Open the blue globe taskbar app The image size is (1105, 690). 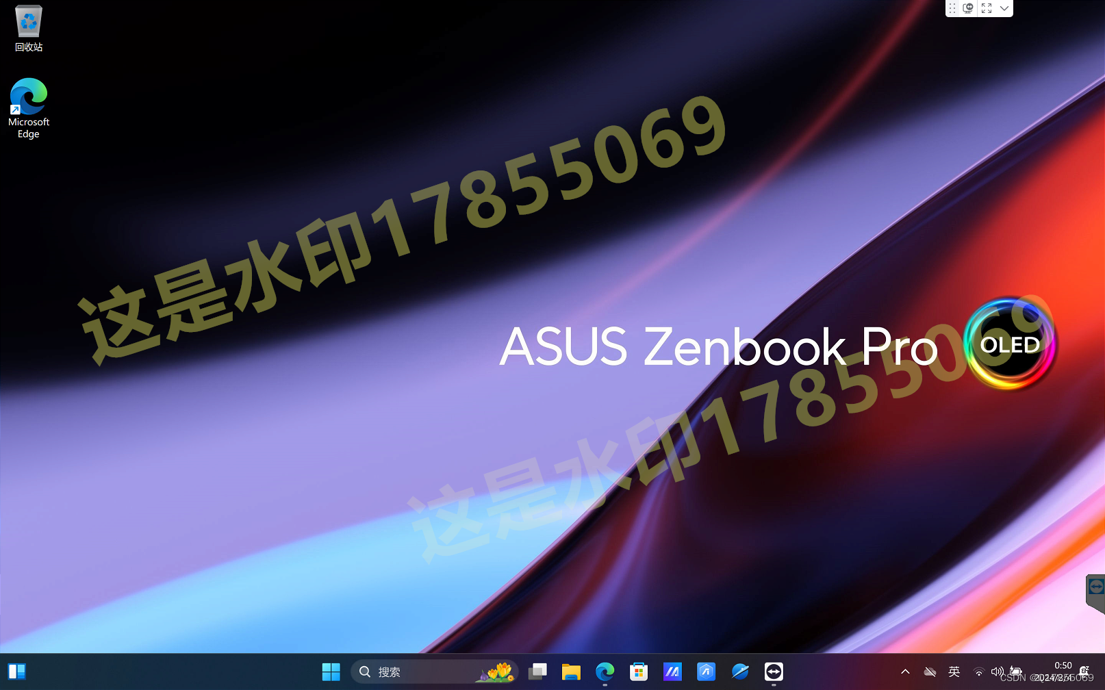tap(740, 672)
